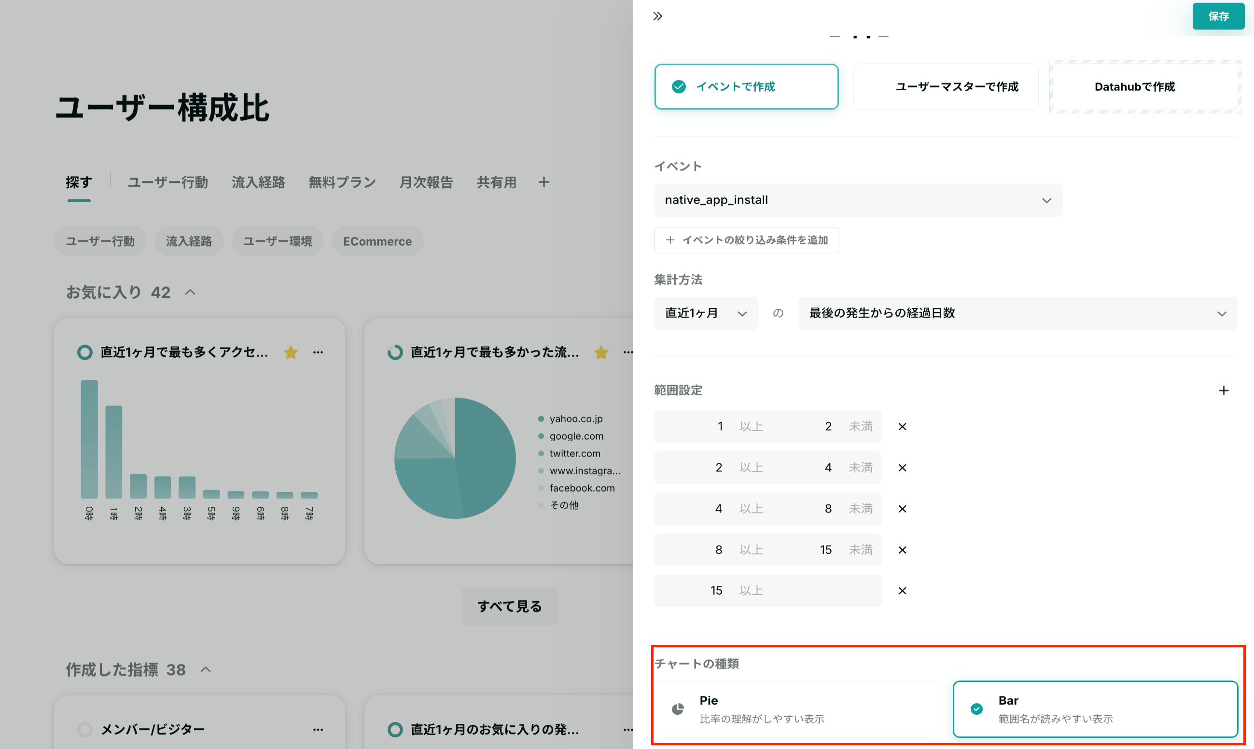The height and width of the screenshot is (749, 1254).
Task: Filter by ECommerce chip
Action: tap(377, 241)
